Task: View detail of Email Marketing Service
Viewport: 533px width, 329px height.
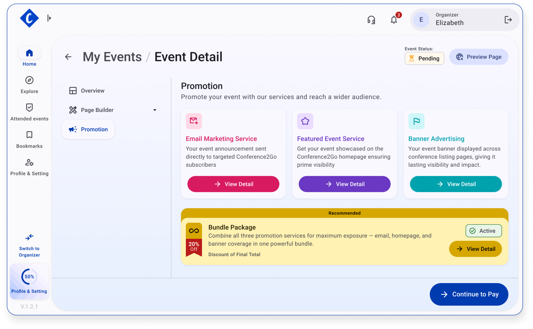Action: click(233, 184)
